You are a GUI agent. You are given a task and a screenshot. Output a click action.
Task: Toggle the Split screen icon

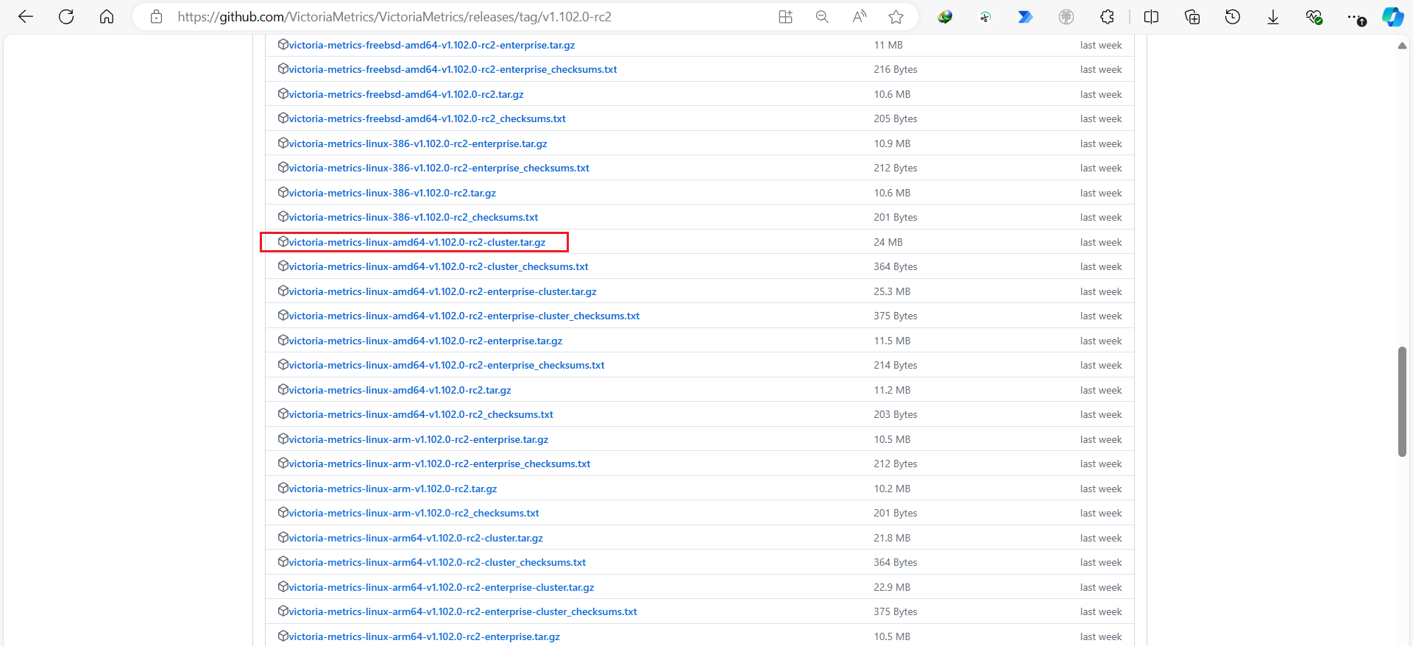point(1152,17)
